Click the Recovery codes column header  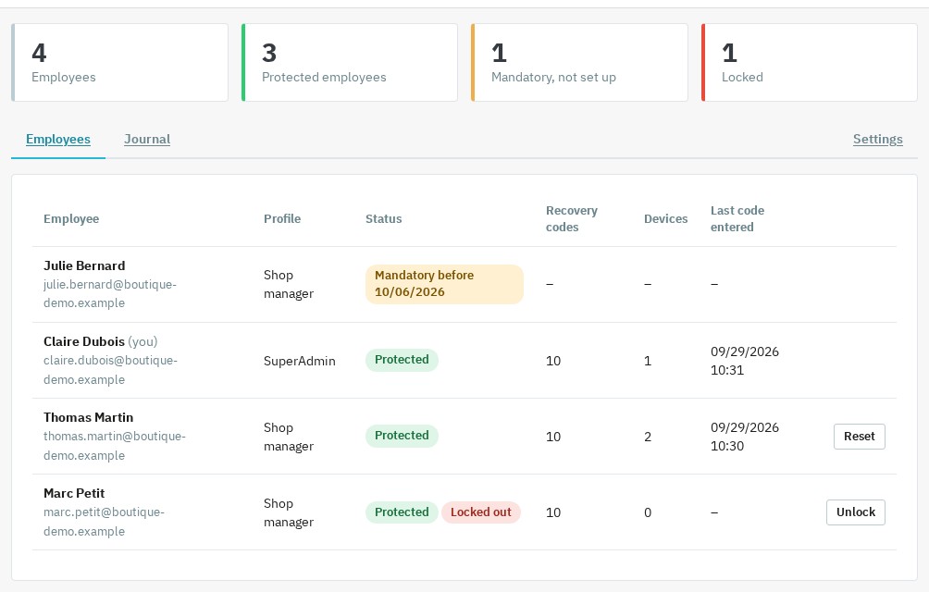point(572,218)
